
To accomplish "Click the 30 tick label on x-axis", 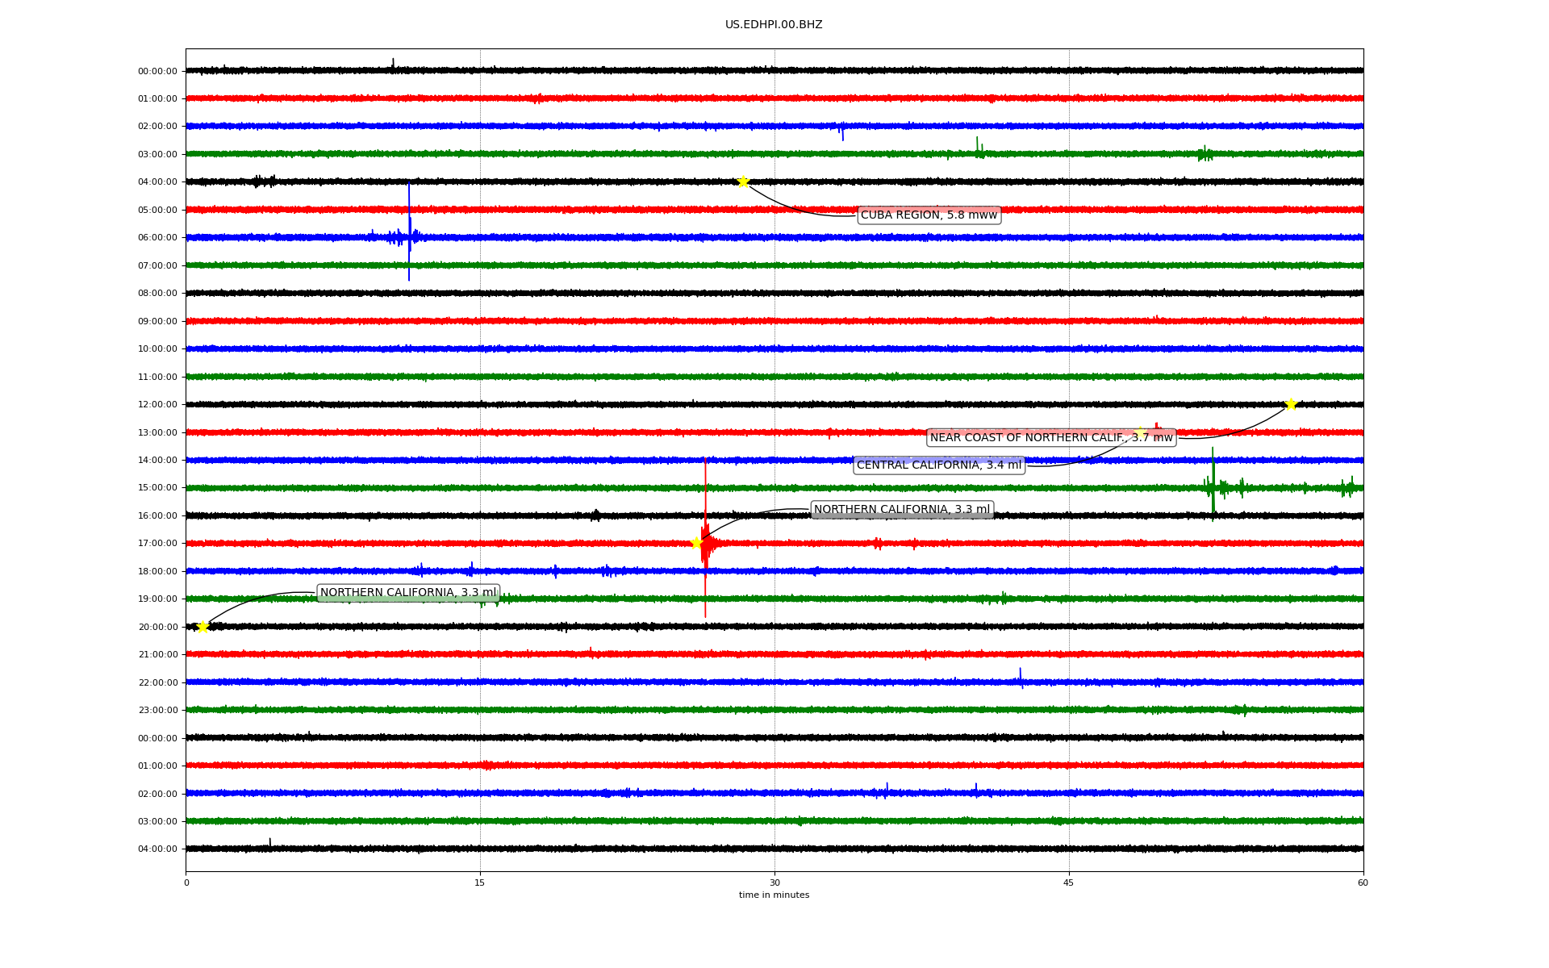I will 774,882.
